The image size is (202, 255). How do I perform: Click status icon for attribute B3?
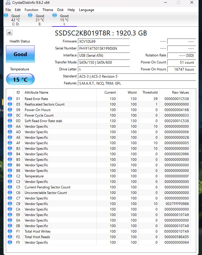point(10,148)
